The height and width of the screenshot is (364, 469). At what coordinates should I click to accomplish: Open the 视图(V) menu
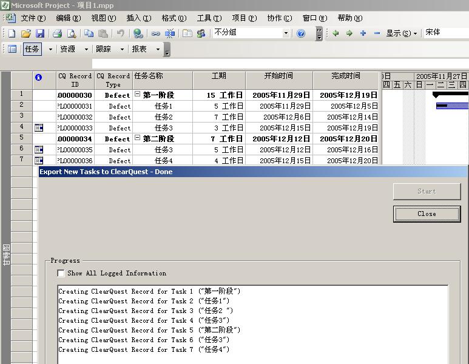(104, 18)
